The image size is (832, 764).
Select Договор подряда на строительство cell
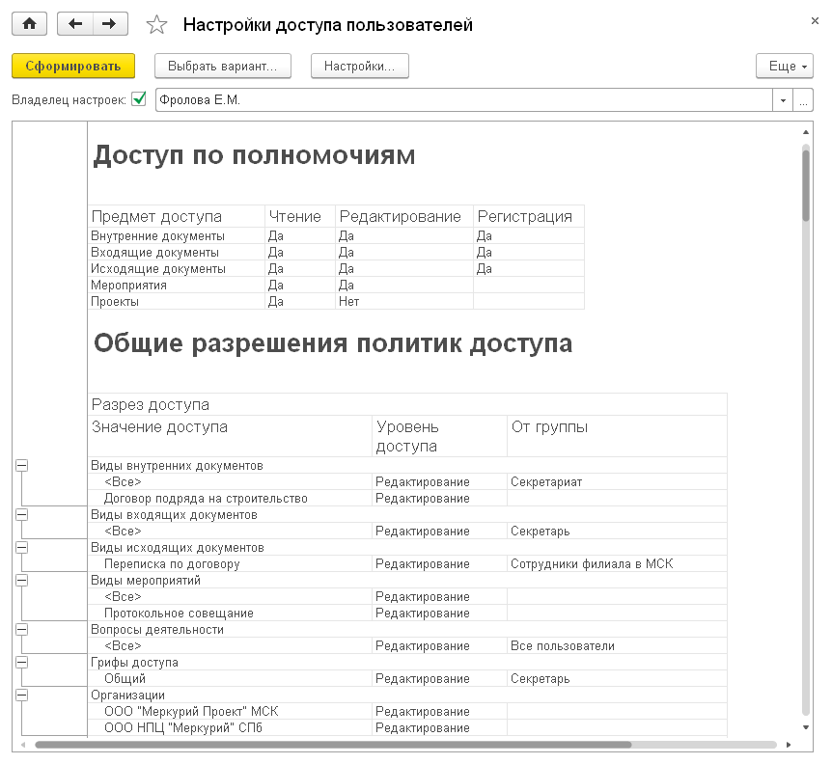(x=230, y=499)
